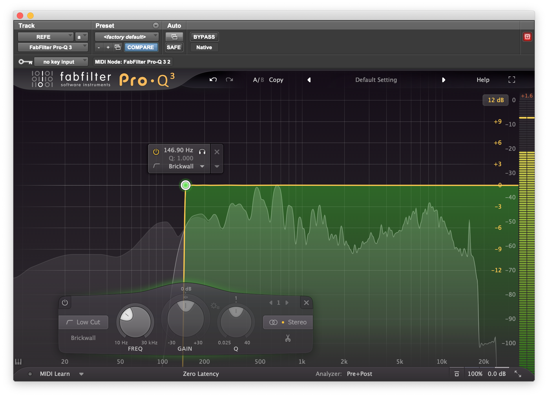548x397 pixels.
Task: Click the Copy A to B button
Action: pyautogui.click(x=276, y=80)
